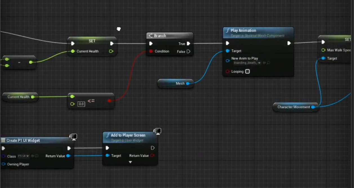Click the 0.0 value field on <= node
The width and height of the screenshot is (354, 188).
click(81, 104)
